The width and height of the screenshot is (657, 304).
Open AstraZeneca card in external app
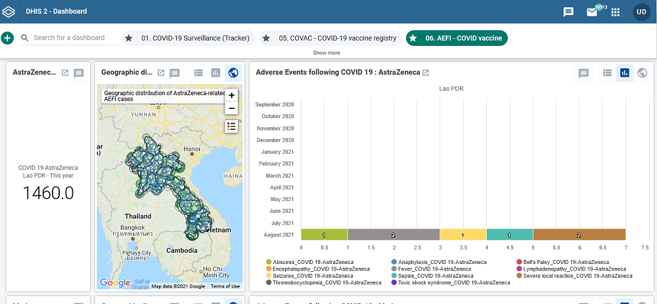(65, 72)
